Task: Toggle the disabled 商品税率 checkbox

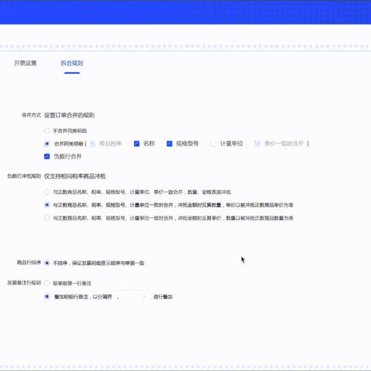Action: tap(93, 144)
